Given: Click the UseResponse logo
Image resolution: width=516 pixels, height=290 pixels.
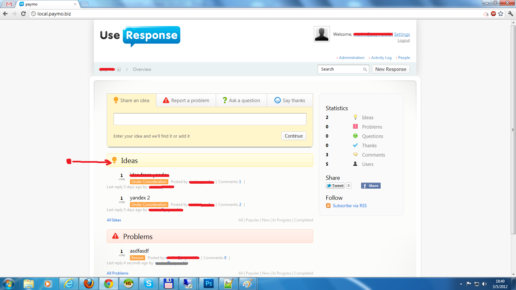Looking at the screenshot, I should [140, 36].
